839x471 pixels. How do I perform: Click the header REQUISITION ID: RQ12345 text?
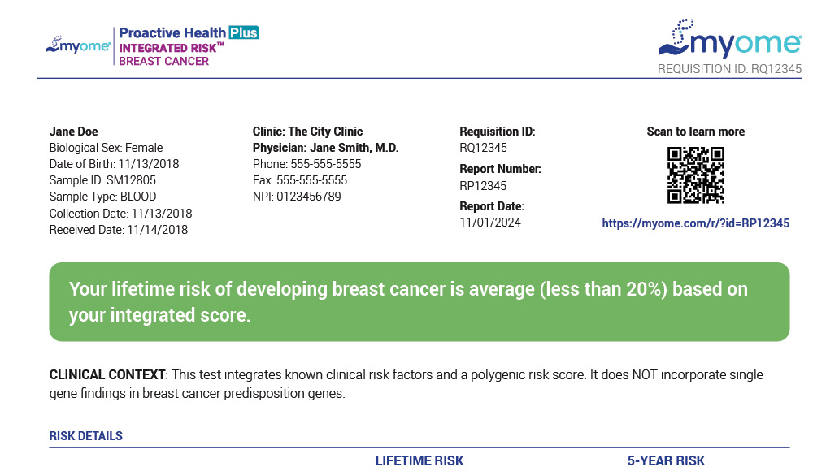click(729, 69)
